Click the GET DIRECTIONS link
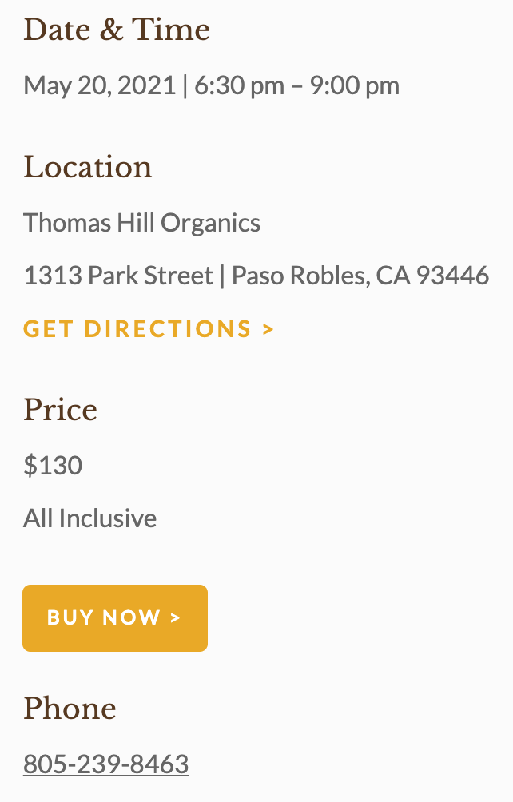 tap(149, 329)
